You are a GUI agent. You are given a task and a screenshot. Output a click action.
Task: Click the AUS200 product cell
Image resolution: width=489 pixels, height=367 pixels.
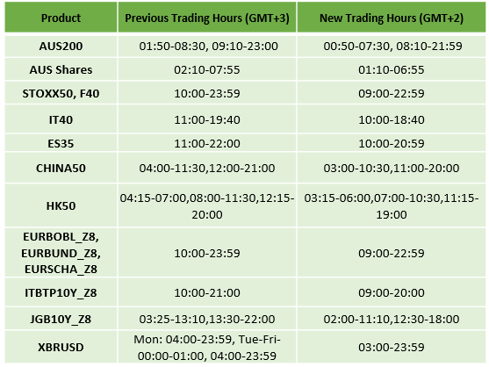click(61, 47)
